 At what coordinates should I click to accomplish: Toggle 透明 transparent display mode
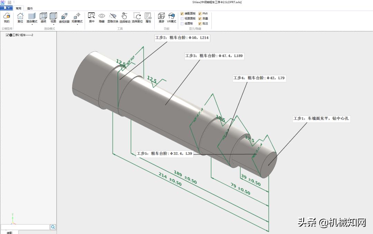(x=43, y=17)
